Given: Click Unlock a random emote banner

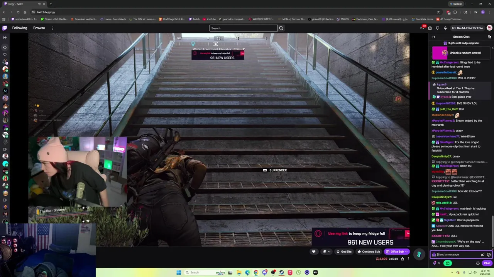Looking at the screenshot, I should [x=460, y=53].
